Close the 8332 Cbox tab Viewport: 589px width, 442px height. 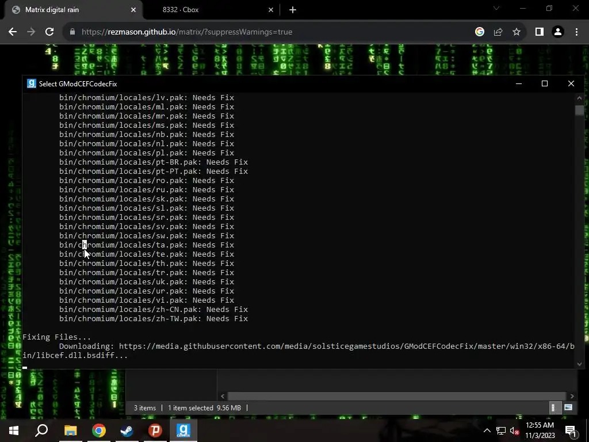tap(271, 10)
